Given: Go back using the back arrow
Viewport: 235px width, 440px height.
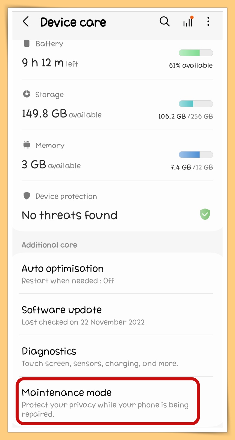Looking at the screenshot, I should click(26, 22).
